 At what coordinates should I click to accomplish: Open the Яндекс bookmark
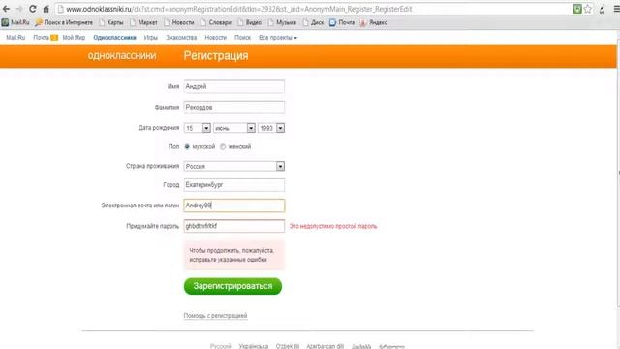click(374, 22)
